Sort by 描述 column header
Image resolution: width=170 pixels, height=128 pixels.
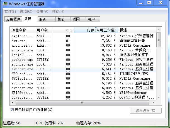pos(137,30)
